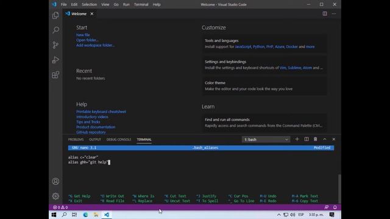Click the Vim keybindings link
The height and width of the screenshot is (219, 390).
(283, 68)
